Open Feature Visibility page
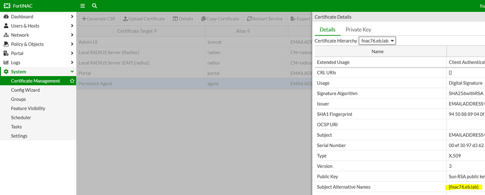Viewport: 485px width, 195px height. [x=28, y=109]
